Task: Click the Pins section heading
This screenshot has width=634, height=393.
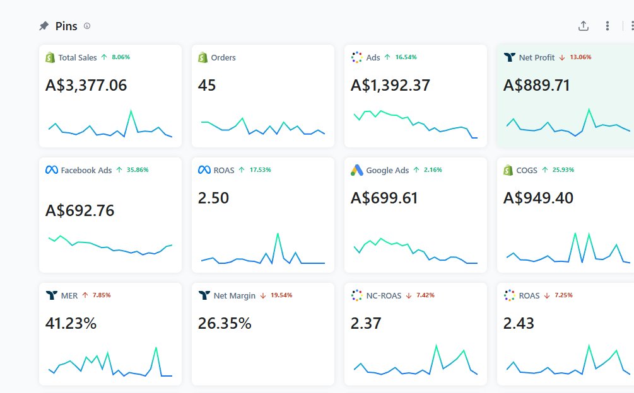Action: tap(66, 26)
